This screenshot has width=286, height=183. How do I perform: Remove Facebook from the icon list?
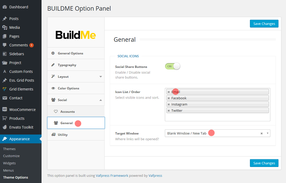(169, 98)
